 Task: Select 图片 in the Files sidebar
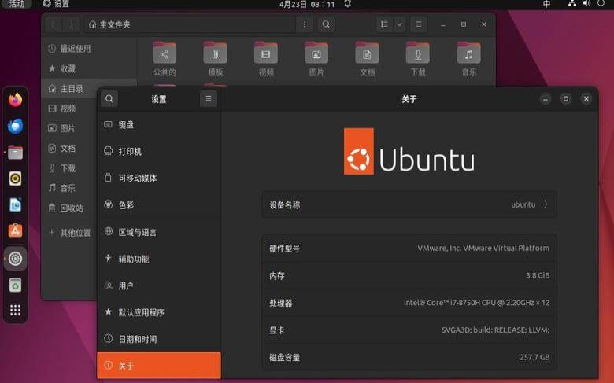[70, 128]
